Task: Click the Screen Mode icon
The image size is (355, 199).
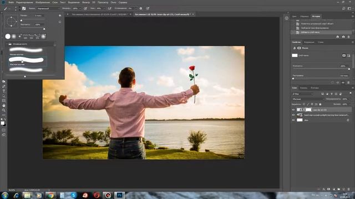Action: tap(4, 135)
